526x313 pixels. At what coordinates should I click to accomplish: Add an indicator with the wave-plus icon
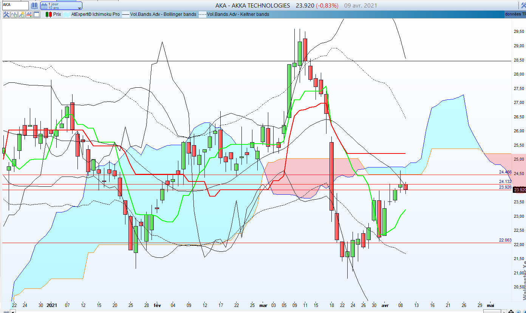[14, 14]
